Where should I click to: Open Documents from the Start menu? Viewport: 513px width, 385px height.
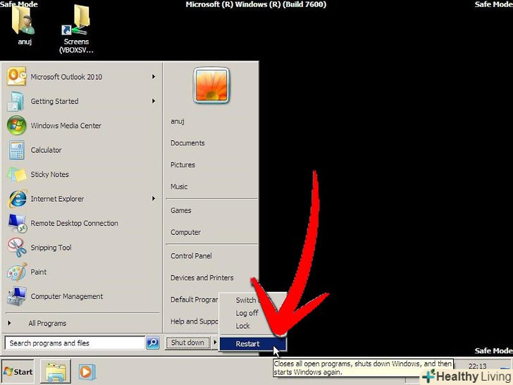point(187,142)
